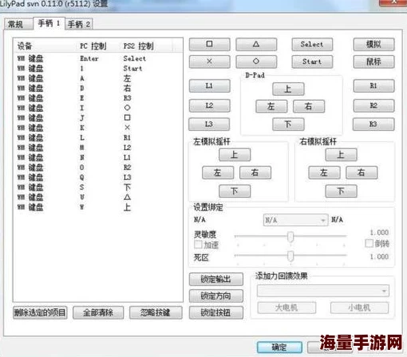Screen dimensions: 407x357
Task: Switch to the 手柄 1 tab
Action: coord(49,23)
